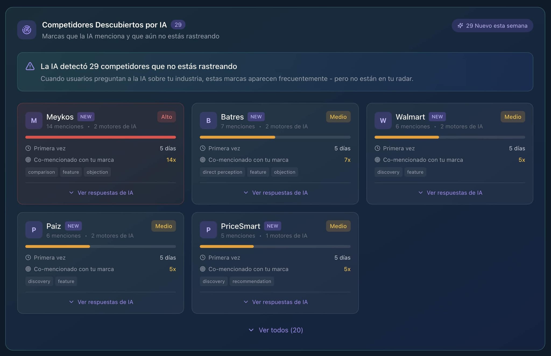
Task: Open Ver respuestas de IA link on Walmart card
Action: 450,193
